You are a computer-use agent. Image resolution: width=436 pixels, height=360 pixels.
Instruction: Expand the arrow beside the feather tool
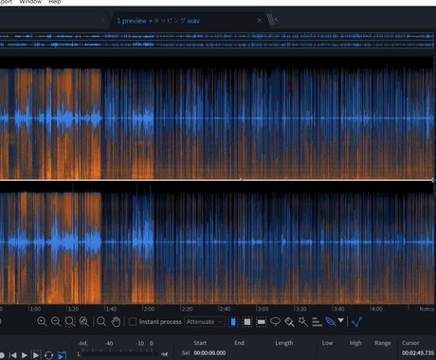[340, 320]
